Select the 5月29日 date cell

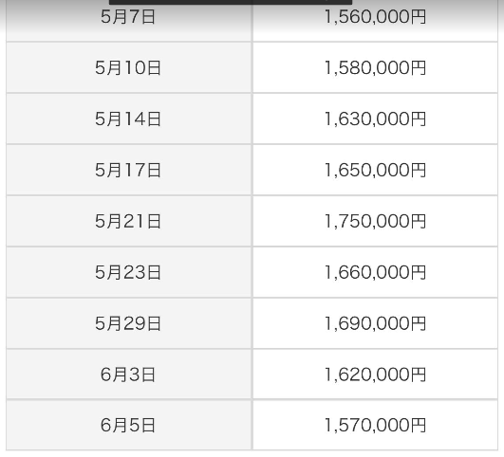point(128,323)
